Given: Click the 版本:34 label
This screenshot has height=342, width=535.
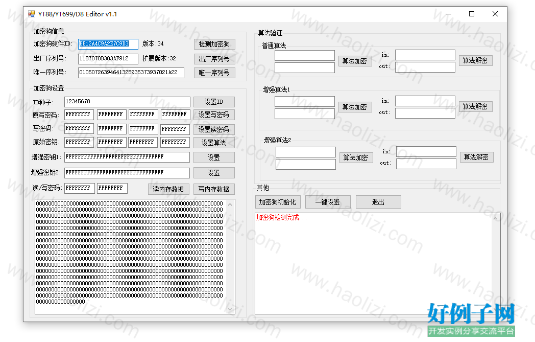Looking at the screenshot, I should tap(153, 44).
